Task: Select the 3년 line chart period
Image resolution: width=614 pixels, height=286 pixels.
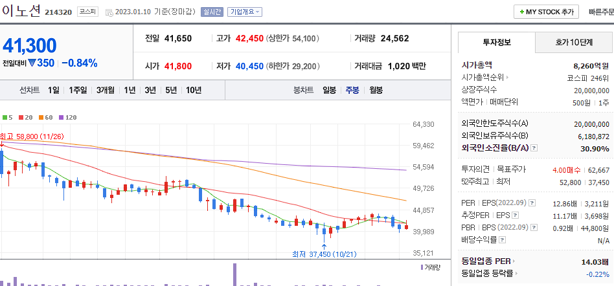Action: [x=150, y=91]
